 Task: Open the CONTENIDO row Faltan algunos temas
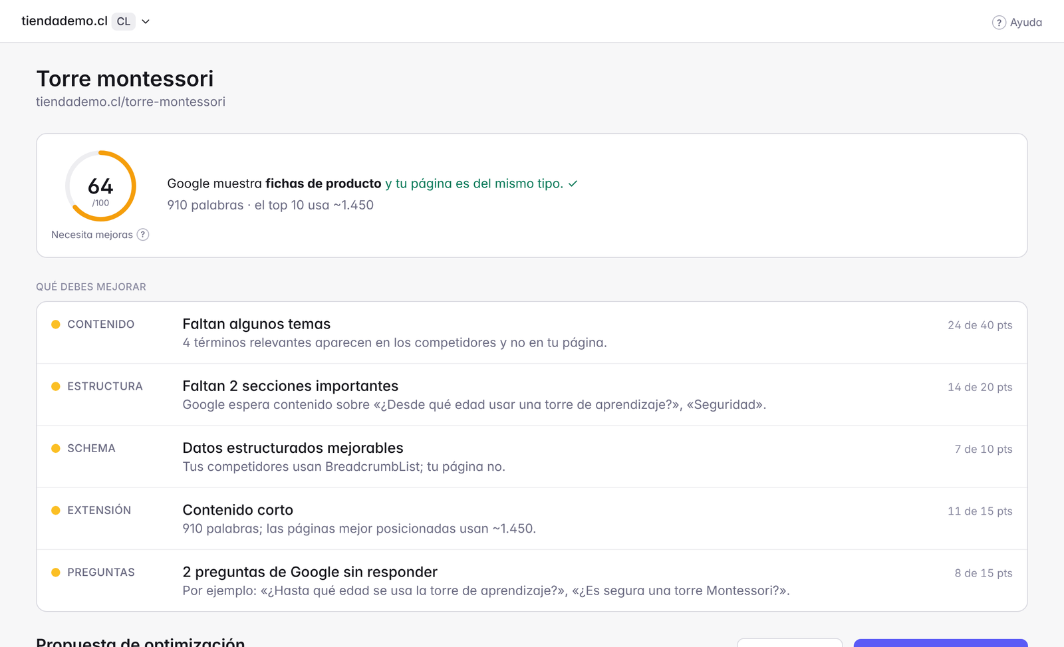(x=532, y=332)
